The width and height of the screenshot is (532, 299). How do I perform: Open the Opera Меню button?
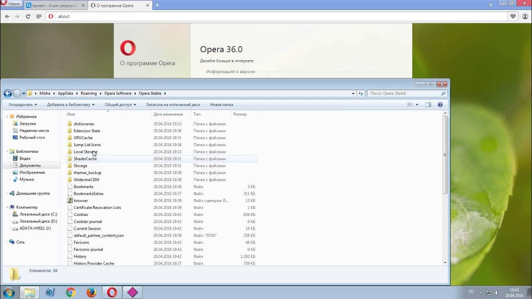(11, 4)
